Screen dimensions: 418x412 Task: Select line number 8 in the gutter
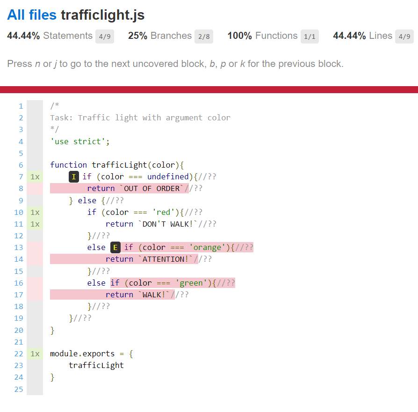coord(21,189)
